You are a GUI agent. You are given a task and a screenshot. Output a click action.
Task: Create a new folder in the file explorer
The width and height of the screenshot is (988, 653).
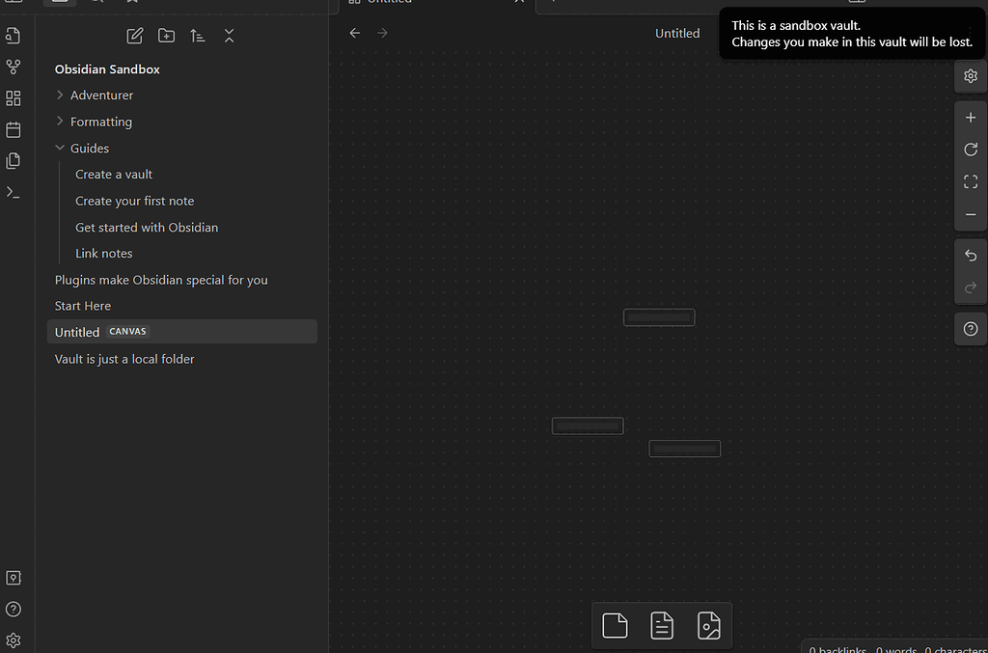point(166,36)
